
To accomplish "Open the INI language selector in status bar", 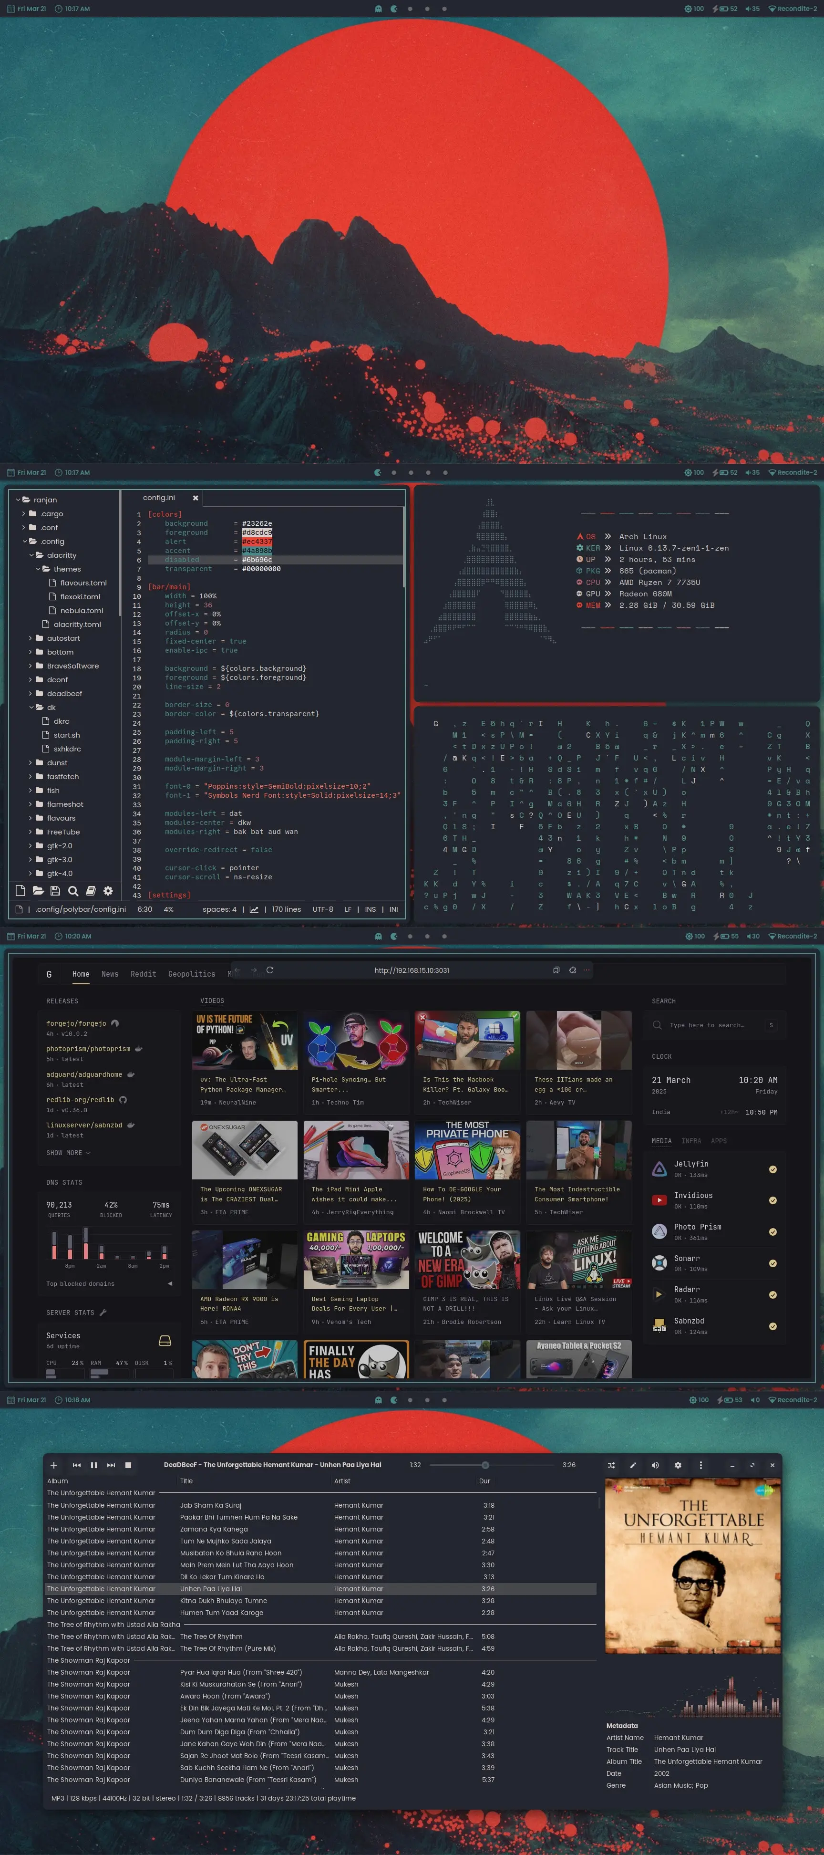I will (x=394, y=909).
